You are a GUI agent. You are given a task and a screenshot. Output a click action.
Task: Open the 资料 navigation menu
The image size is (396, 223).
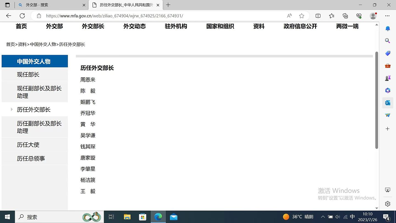[259, 26]
